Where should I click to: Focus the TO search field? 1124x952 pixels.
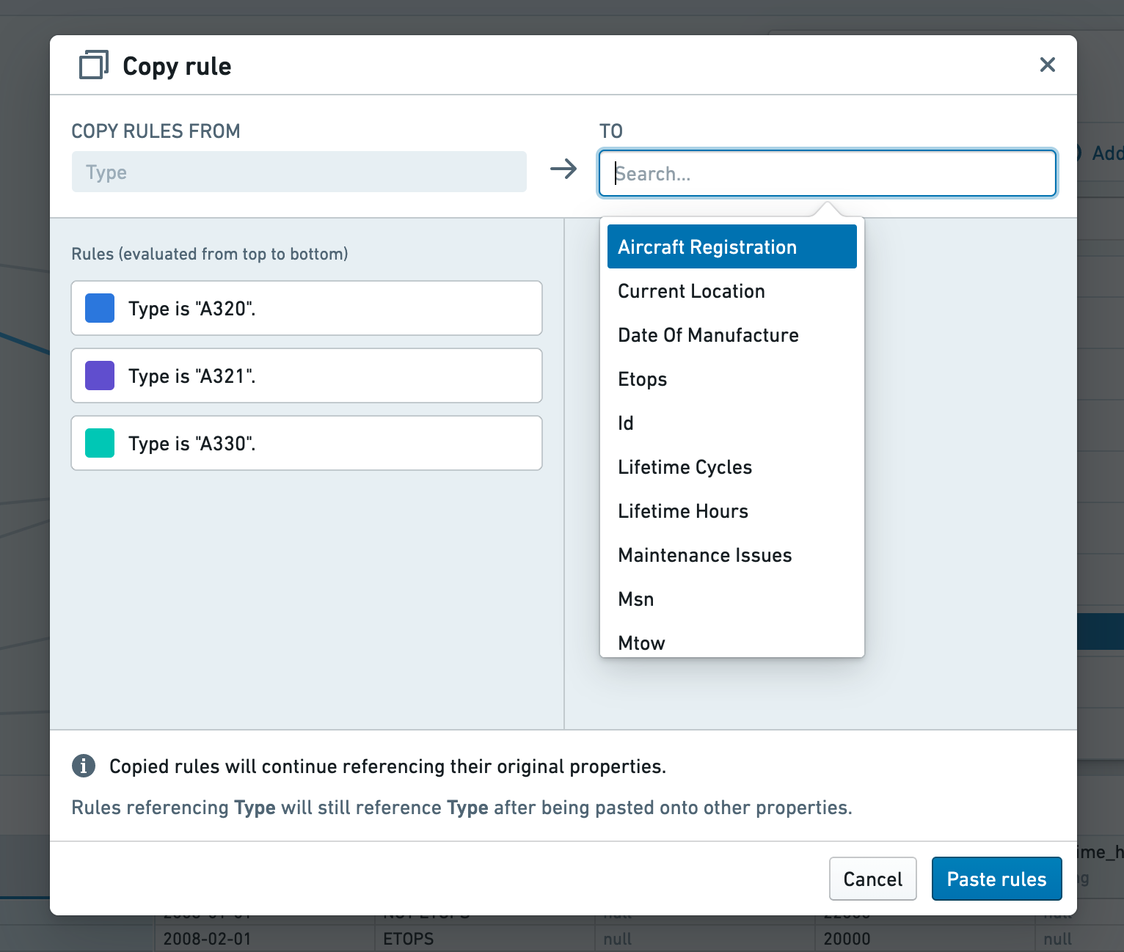[x=828, y=173]
